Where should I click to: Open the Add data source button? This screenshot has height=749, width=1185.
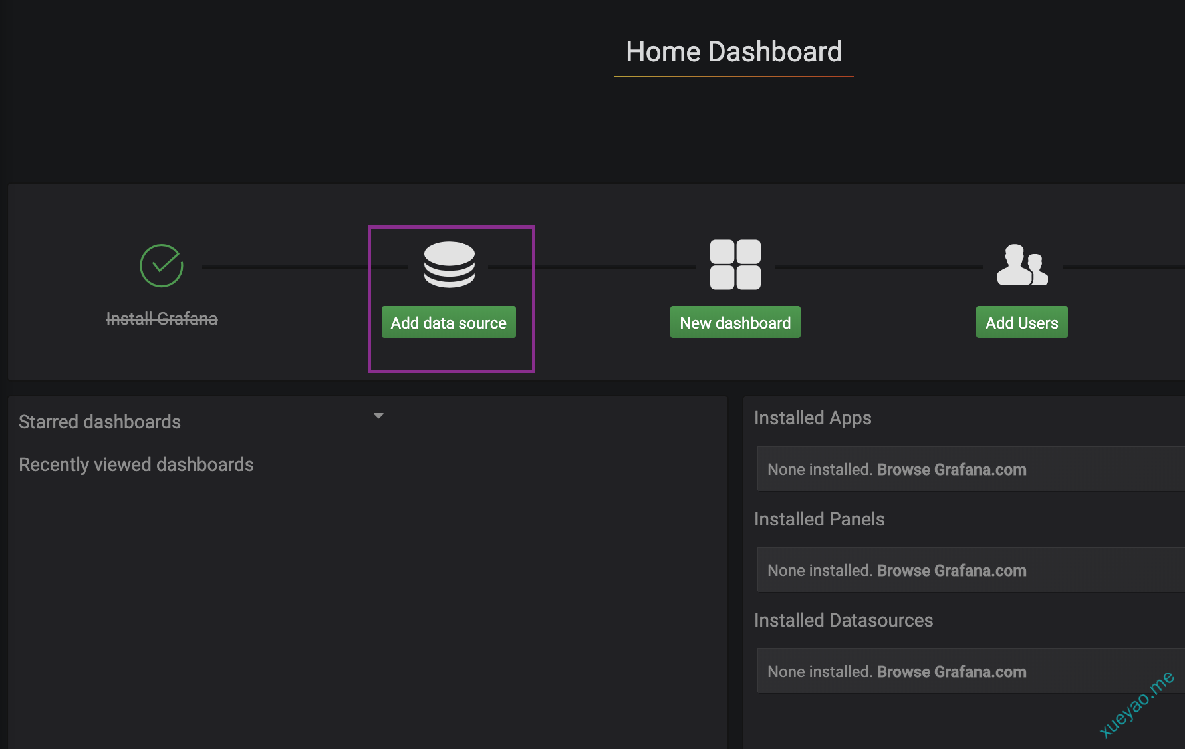pyautogui.click(x=449, y=323)
